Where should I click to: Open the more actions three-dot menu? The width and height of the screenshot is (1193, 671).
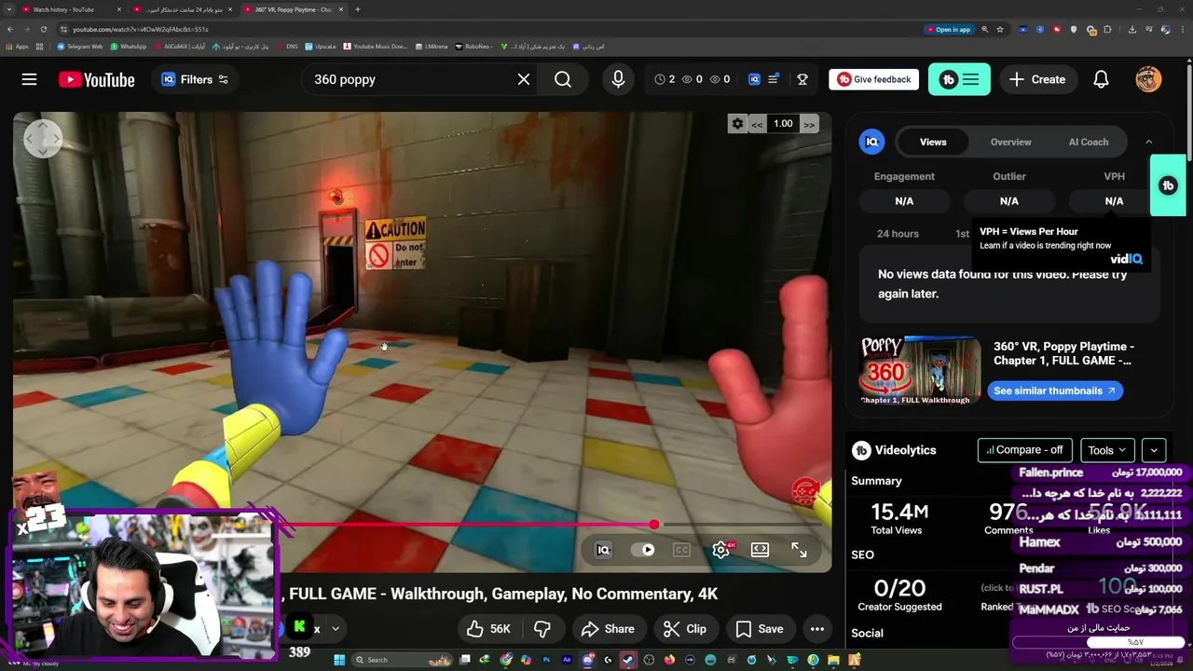pos(817,629)
